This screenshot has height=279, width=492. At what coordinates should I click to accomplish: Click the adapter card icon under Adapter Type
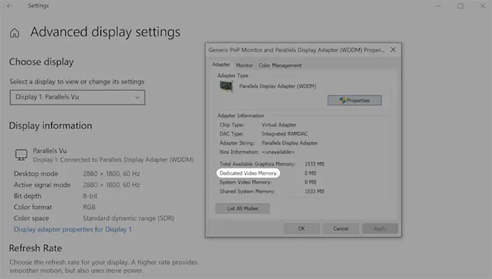[226, 87]
